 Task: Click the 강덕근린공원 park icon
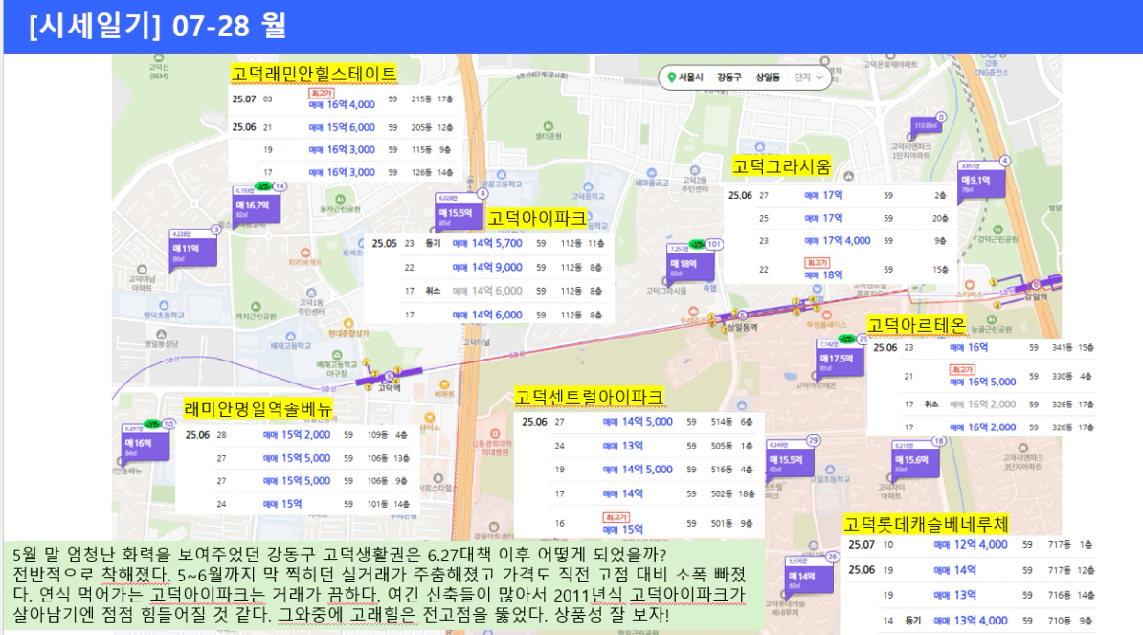(997, 230)
